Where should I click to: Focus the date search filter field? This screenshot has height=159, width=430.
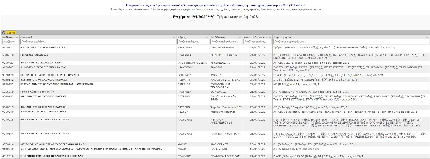(x=257, y=42)
